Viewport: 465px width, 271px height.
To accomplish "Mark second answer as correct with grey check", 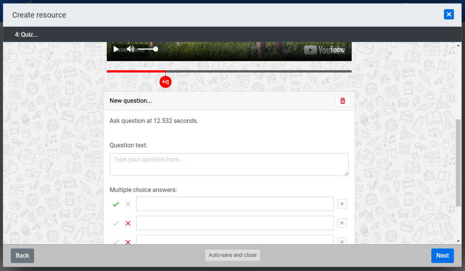I will click(116, 223).
